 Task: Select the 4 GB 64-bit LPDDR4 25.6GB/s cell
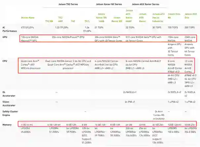pyautogui.click(x=27, y=128)
